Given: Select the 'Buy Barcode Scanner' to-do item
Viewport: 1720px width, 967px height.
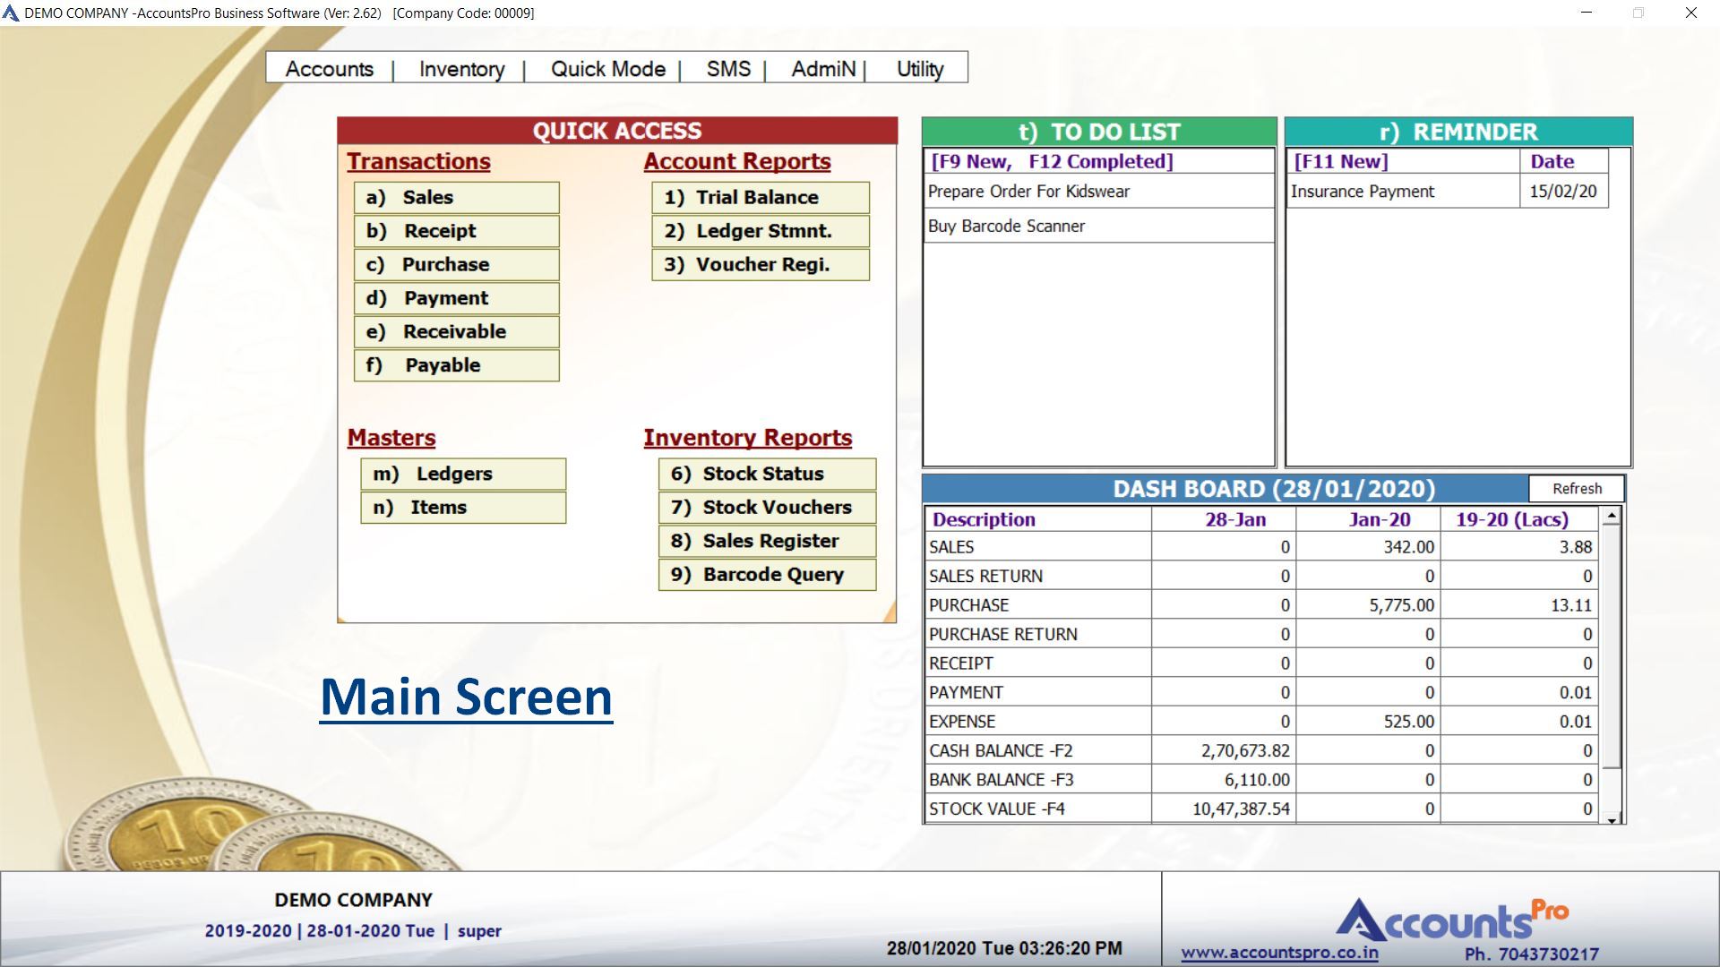Looking at the screenshot, I should coord(1006,227).
